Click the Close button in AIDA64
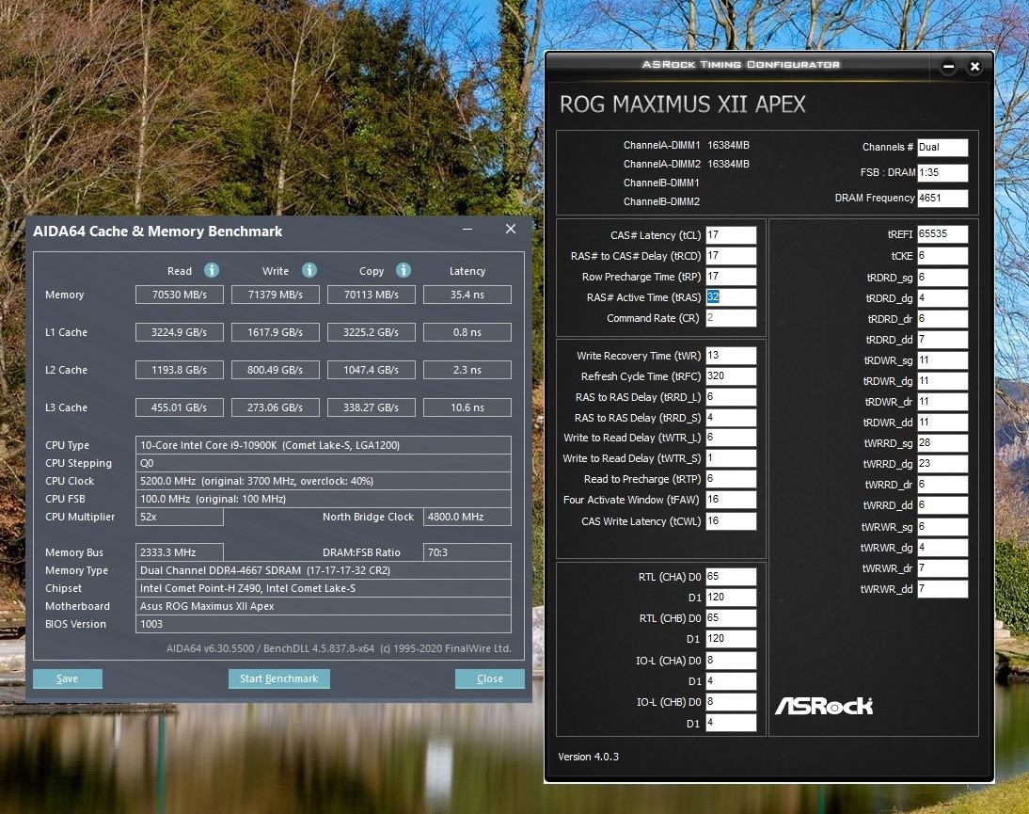Screen dimensions: 1029x814 point(489,678)
